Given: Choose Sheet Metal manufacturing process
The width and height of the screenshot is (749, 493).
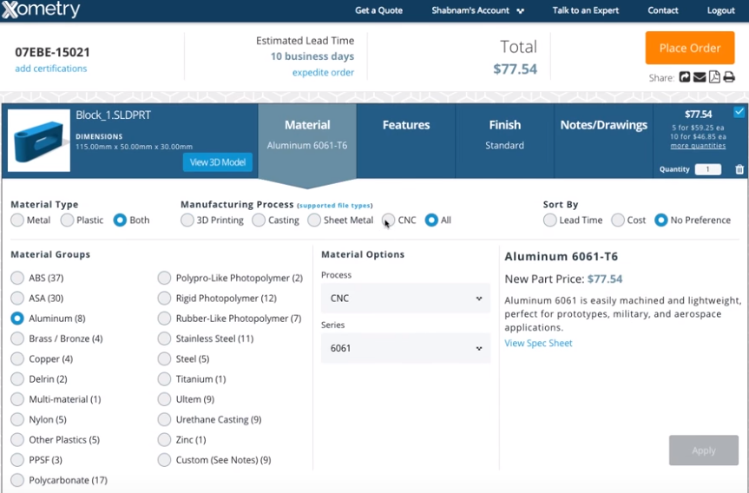Looking at the screenshot, I should pyautogui.click(x=314, y=220).
